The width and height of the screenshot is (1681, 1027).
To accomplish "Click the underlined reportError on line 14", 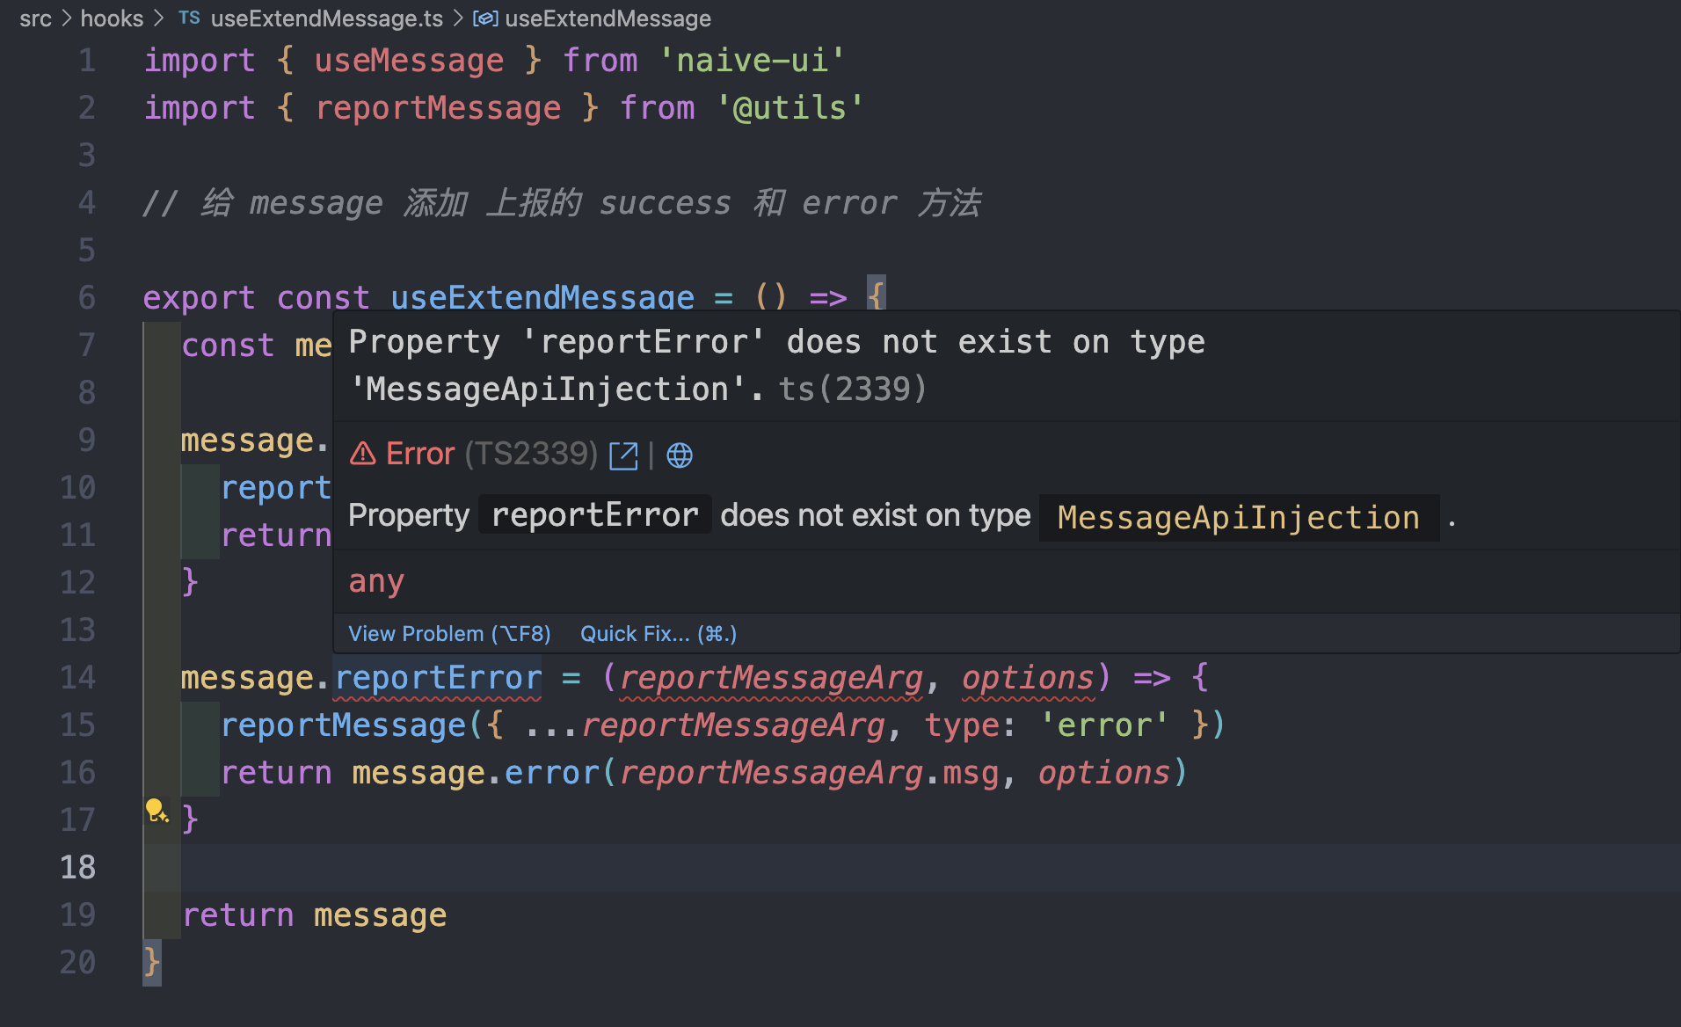I will pyautogui.click(x=438, y=678).
